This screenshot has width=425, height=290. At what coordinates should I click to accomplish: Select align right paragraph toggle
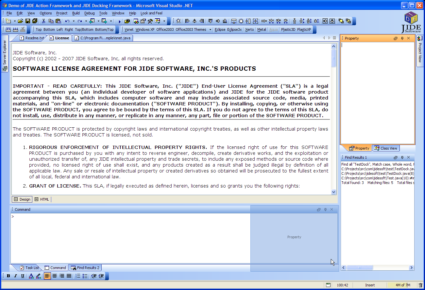tap(62, 276)
